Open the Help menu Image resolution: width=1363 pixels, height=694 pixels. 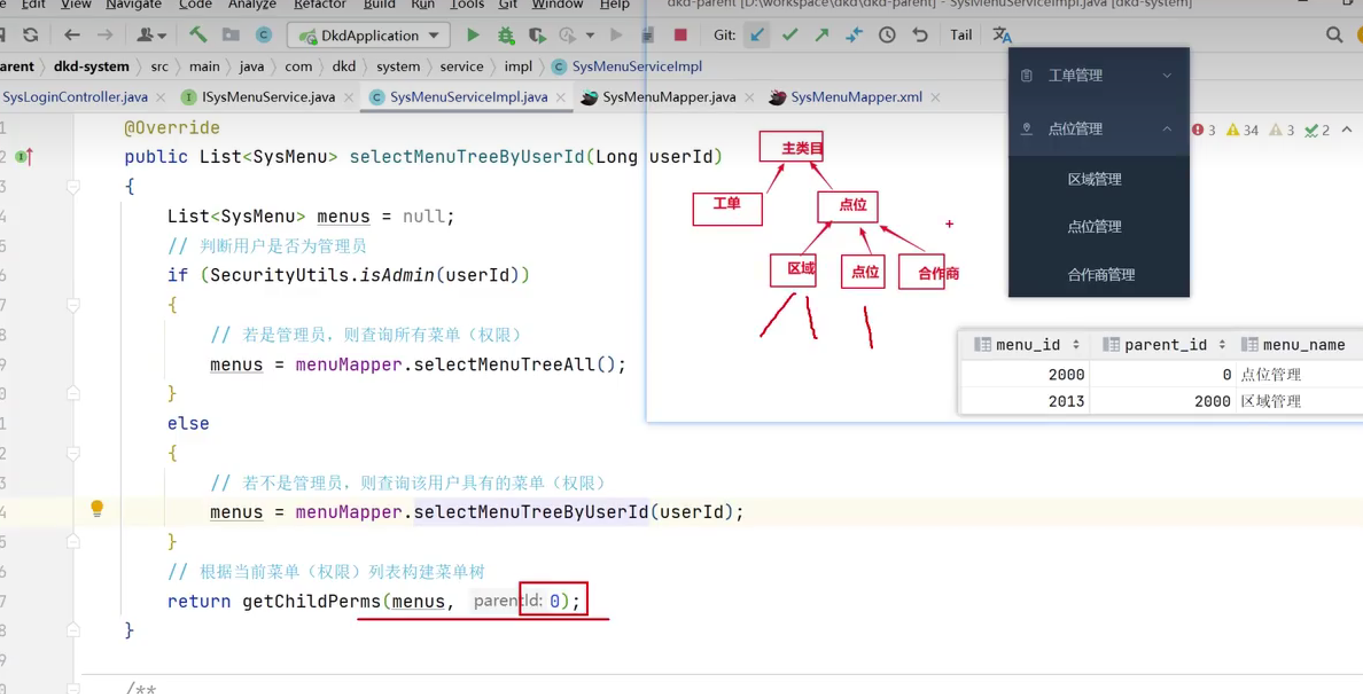tap(614, 5)
